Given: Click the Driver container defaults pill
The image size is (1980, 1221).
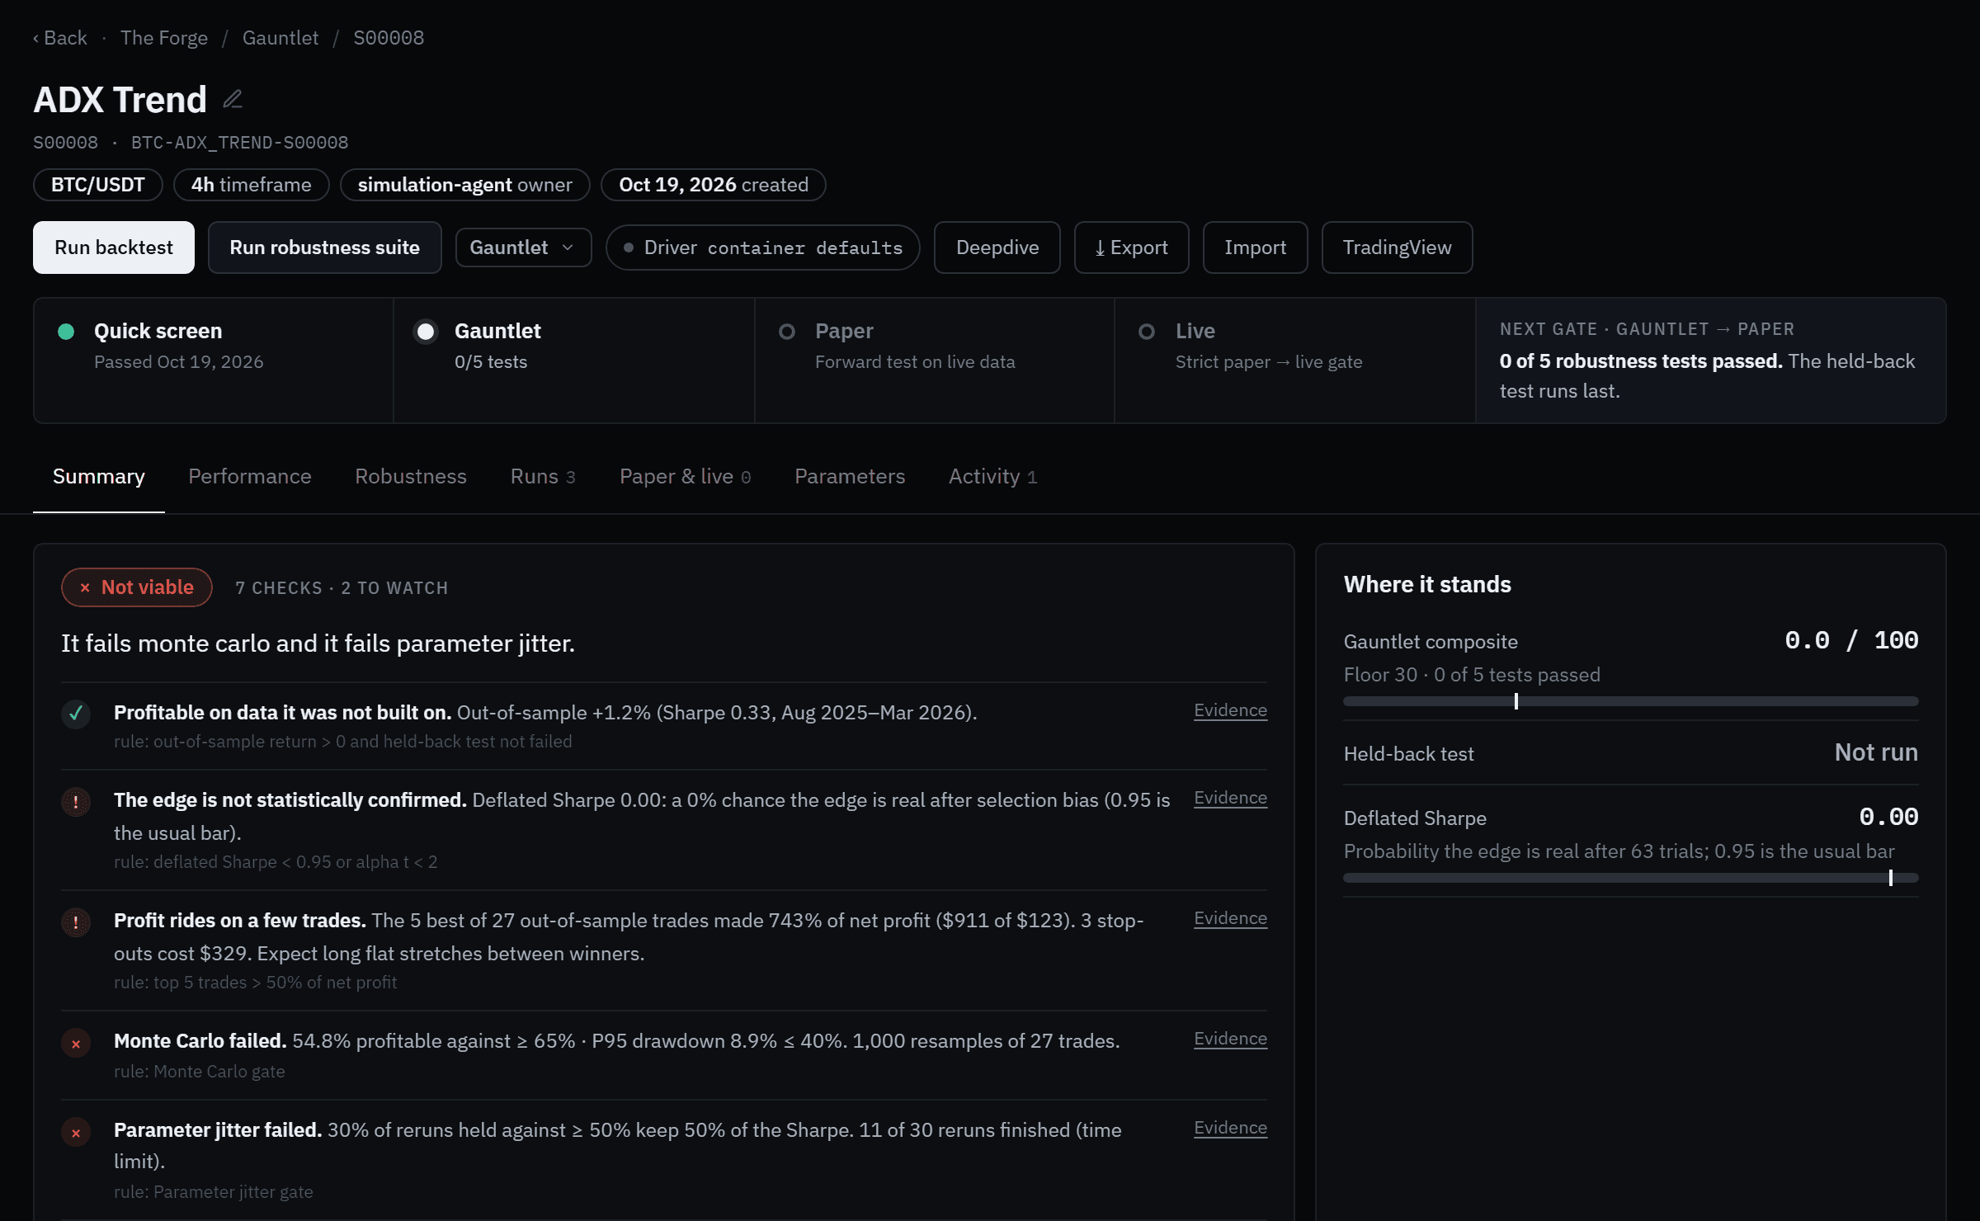Looking at the screenshot, I should pos(763,247).
